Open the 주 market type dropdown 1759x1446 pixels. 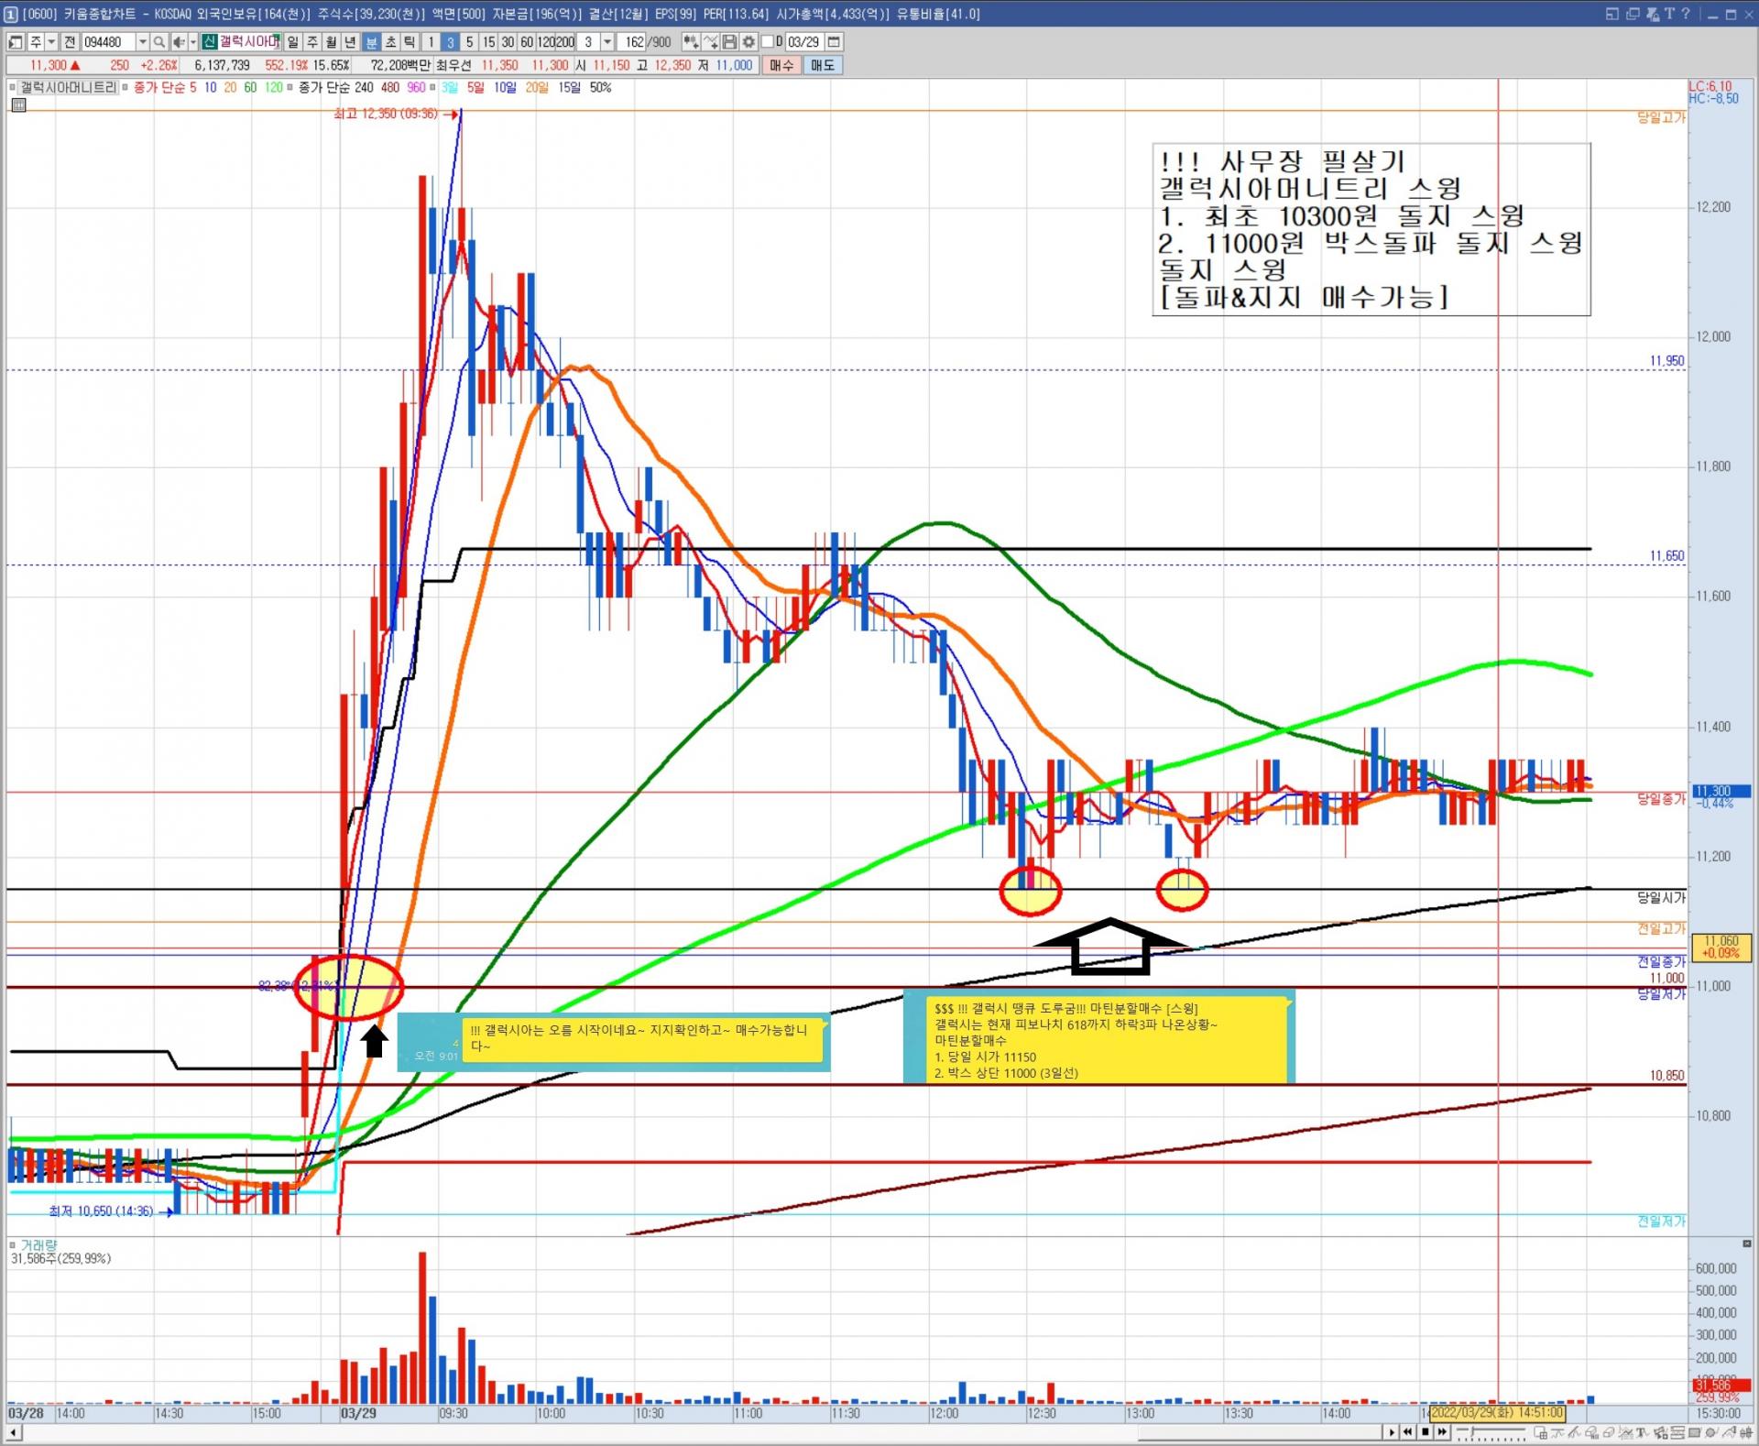50,42
